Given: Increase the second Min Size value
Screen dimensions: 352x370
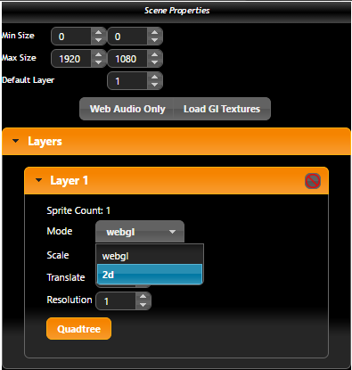Looking at the screenshot, I should point(154,32).
